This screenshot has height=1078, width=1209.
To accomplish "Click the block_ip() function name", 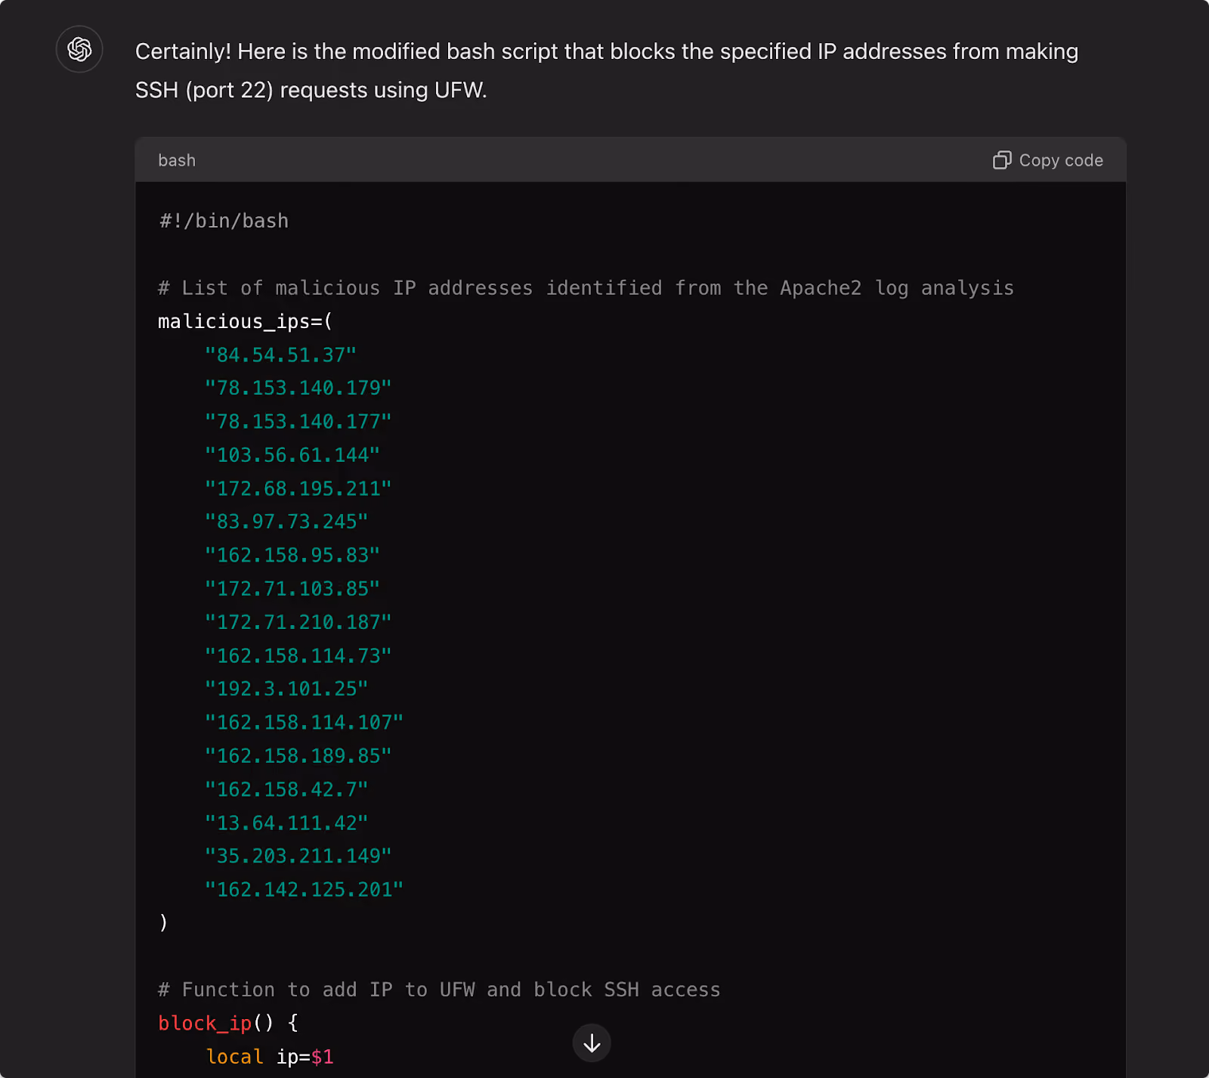I will click(205, 1023).
